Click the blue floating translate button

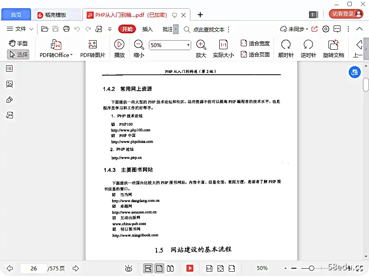355,73
